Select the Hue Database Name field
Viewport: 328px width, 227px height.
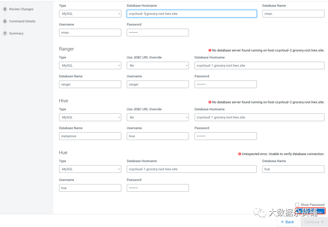(293, 169)
